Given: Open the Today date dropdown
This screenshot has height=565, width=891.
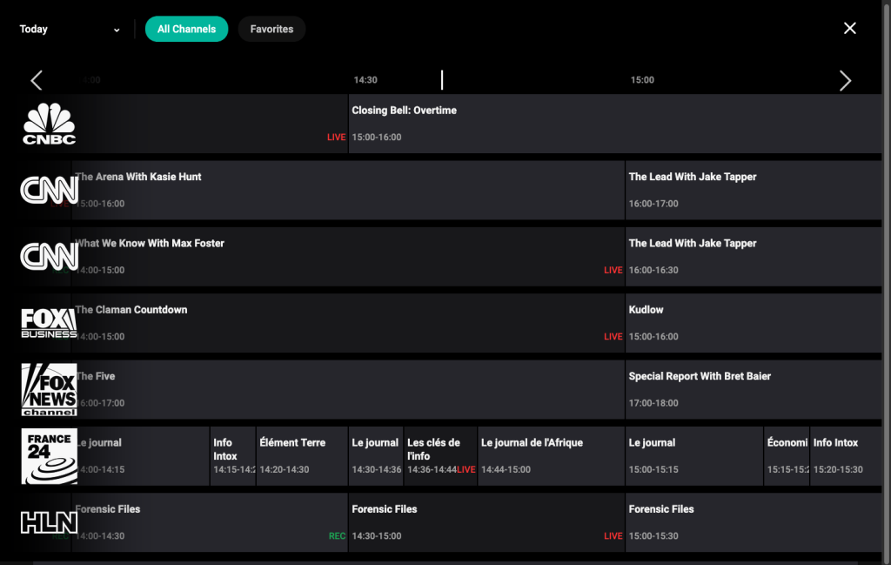Looking at the screenshot, I should [70, 28].
